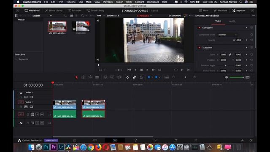Click the Insert Clip icon
The height and width of the screenshot is (152, 270).
105,77
